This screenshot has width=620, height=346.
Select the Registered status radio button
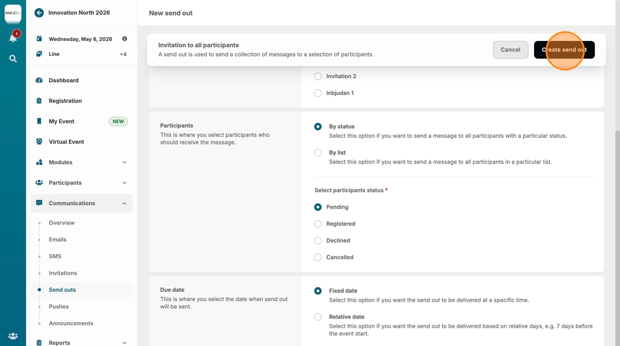point(318,224)
